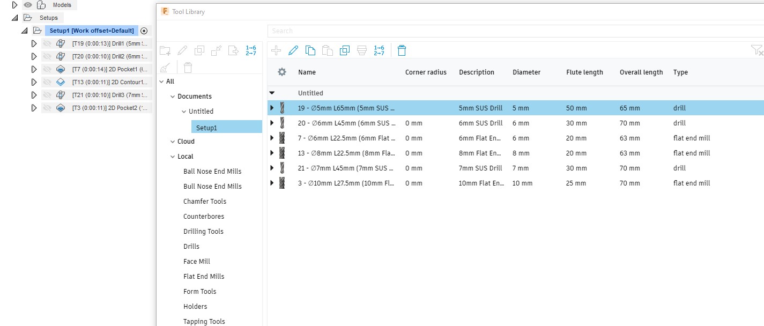
Task: Delete the selected tool with the trash icon
Action: [402, 50]
